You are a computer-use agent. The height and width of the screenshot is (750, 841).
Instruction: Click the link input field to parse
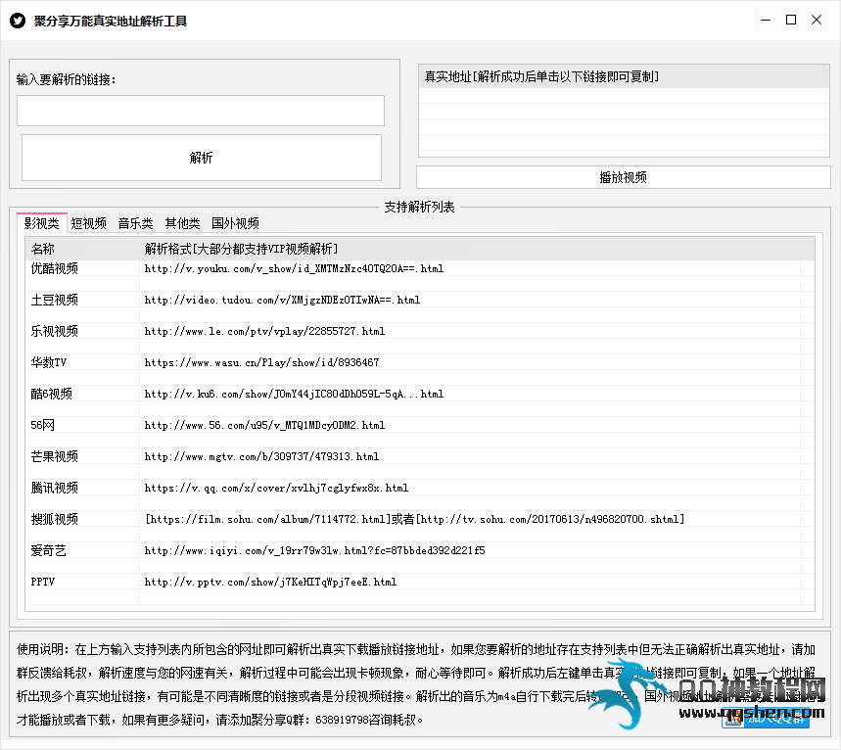coord(201,111)
